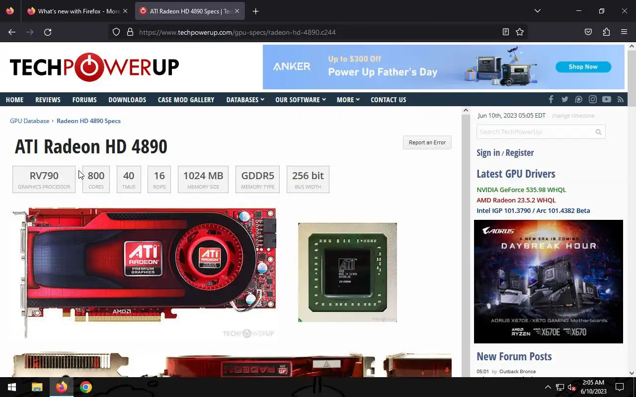The width and height of the screenshot is (636, 397).
Task: Click Shop Now on Anker banner
Action: [x=583, y=66]
